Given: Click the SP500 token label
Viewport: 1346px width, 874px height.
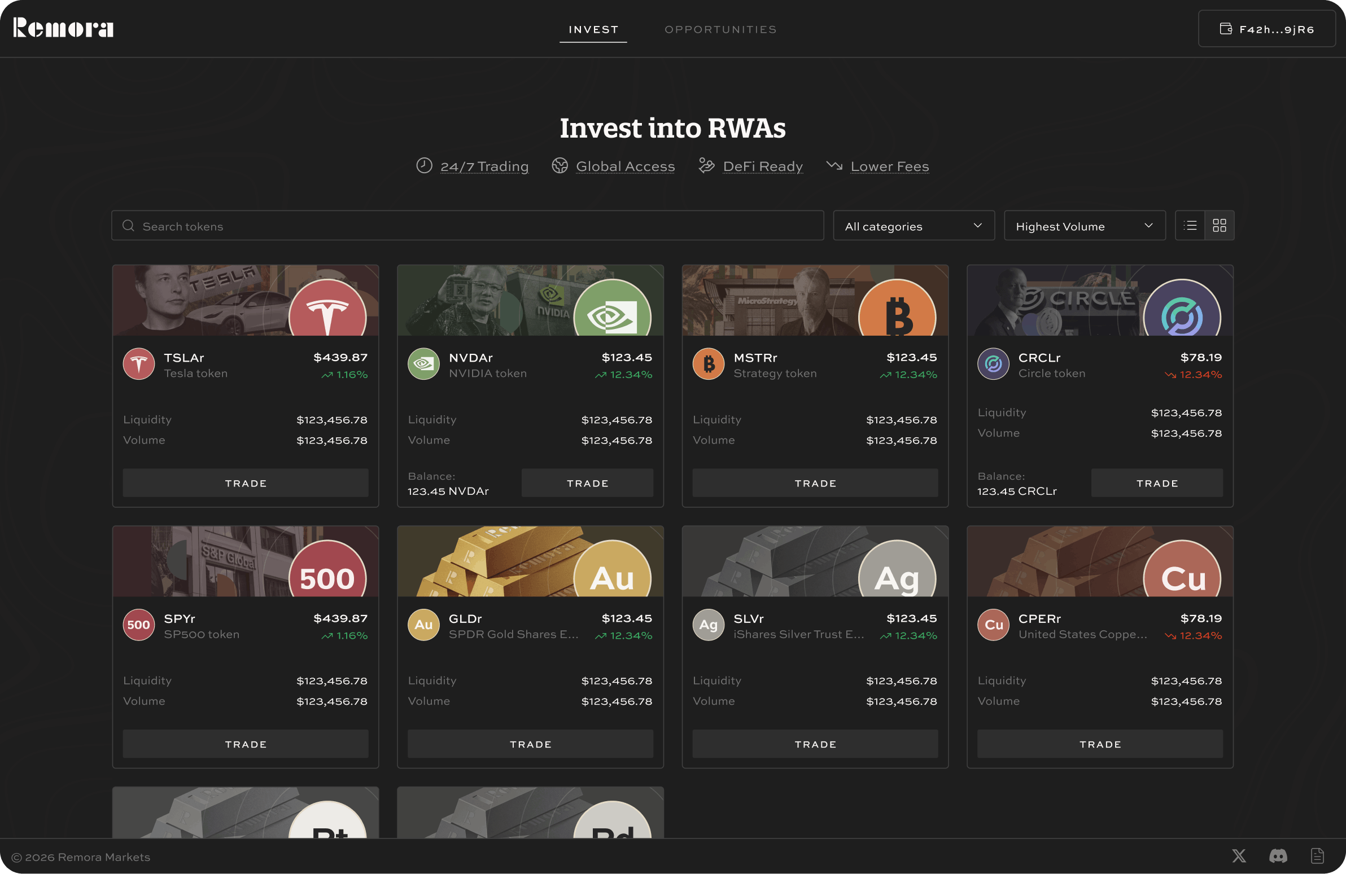Looking at the screenshot, I should 202,634.
